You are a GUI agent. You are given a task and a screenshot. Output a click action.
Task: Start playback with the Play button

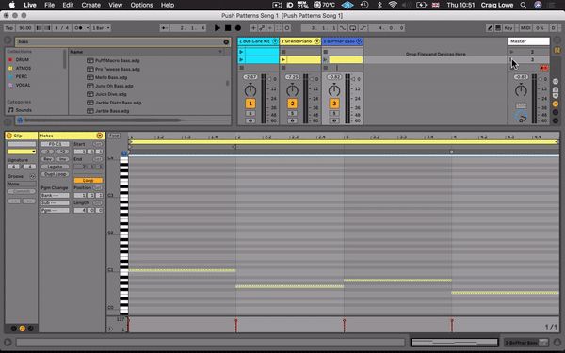(218, 27)
